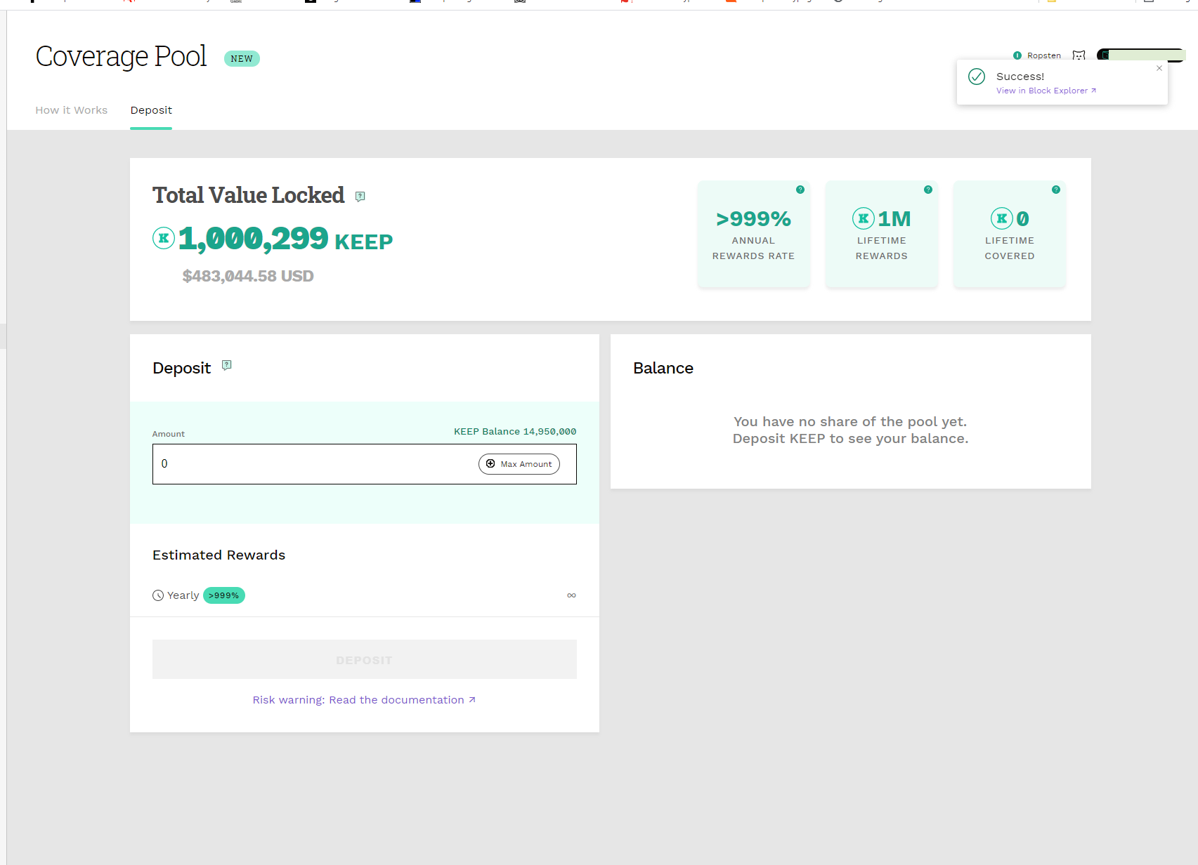Click the Deposit section help icon
Screen dimensions: 1198x865
pyautogui.click(x=226, y=365)
